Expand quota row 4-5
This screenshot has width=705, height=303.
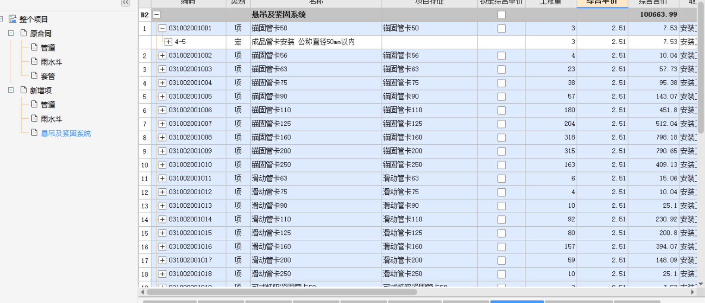(168, 42)
